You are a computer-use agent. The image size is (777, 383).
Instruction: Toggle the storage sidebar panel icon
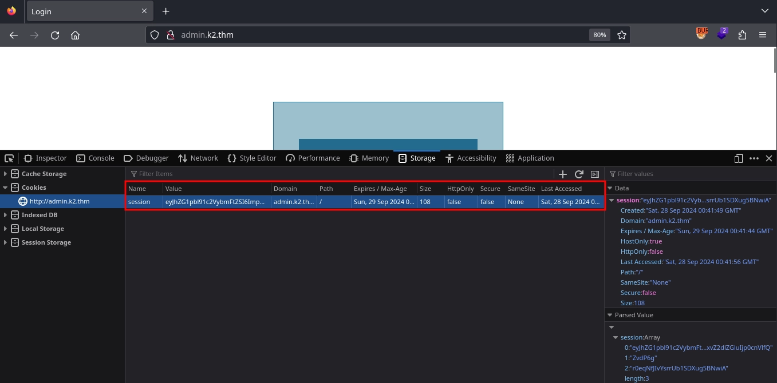click(595, 174)
